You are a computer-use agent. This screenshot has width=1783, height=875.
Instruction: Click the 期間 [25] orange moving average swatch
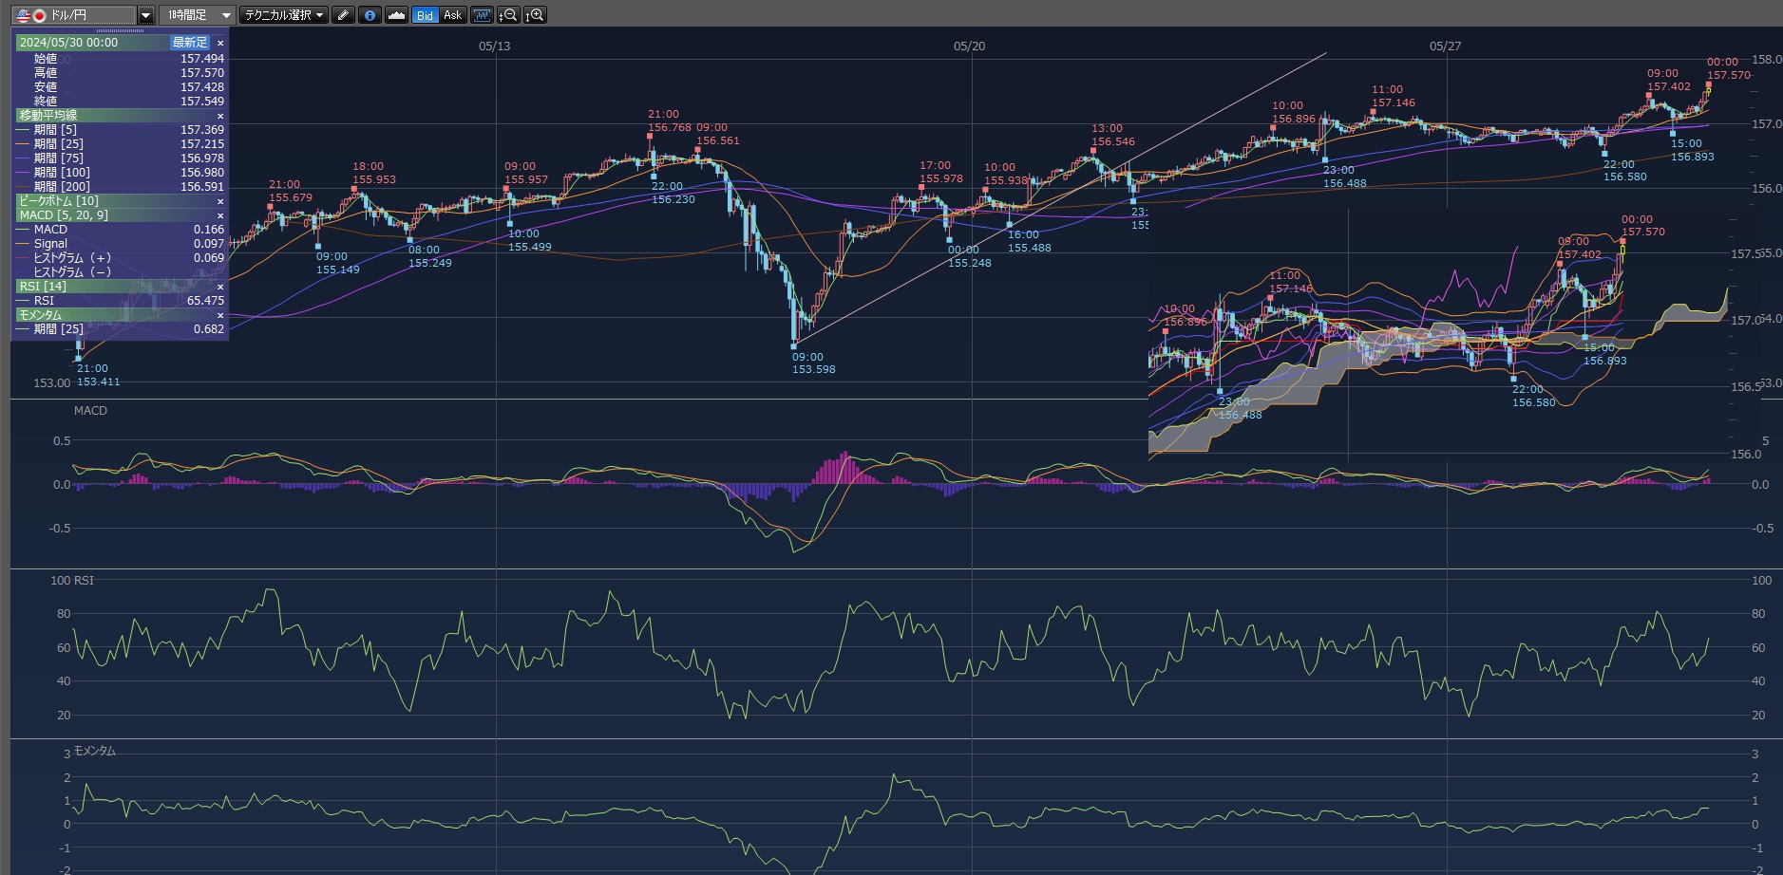pyautogui.click(x=23, y=144)
